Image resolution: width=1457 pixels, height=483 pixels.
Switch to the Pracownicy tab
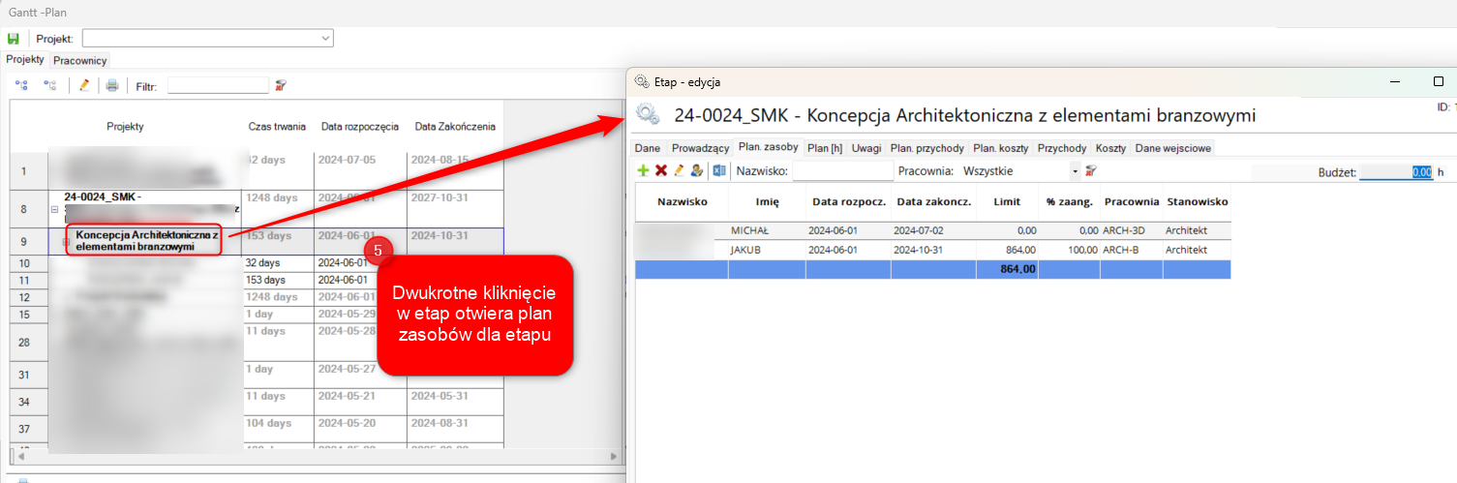[x=80, y=60]
